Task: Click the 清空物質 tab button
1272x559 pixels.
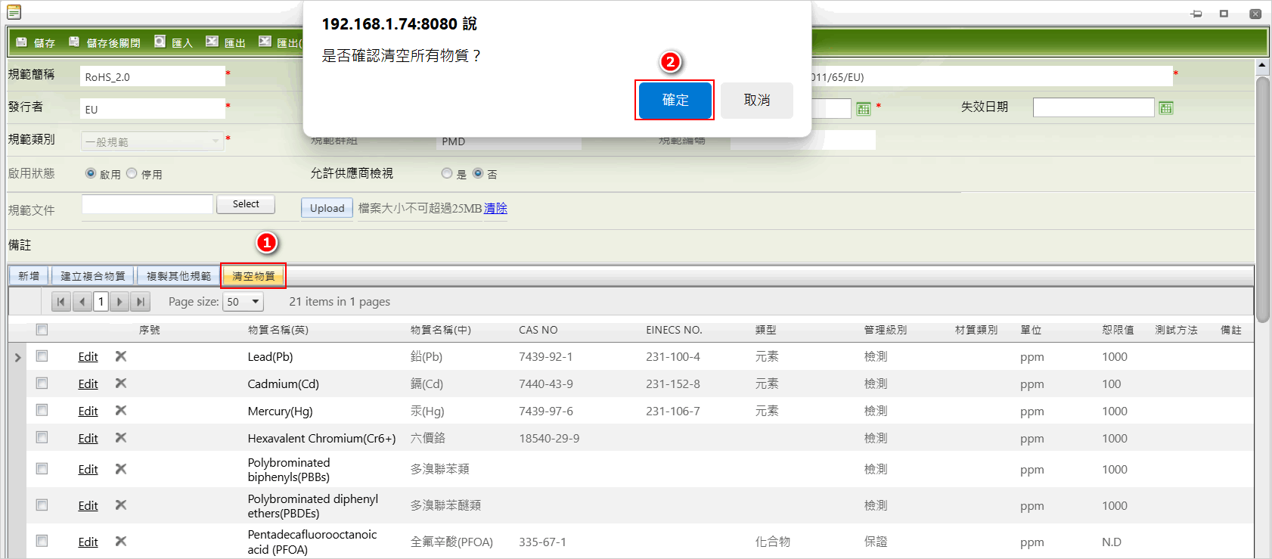Action: [253, 276]
